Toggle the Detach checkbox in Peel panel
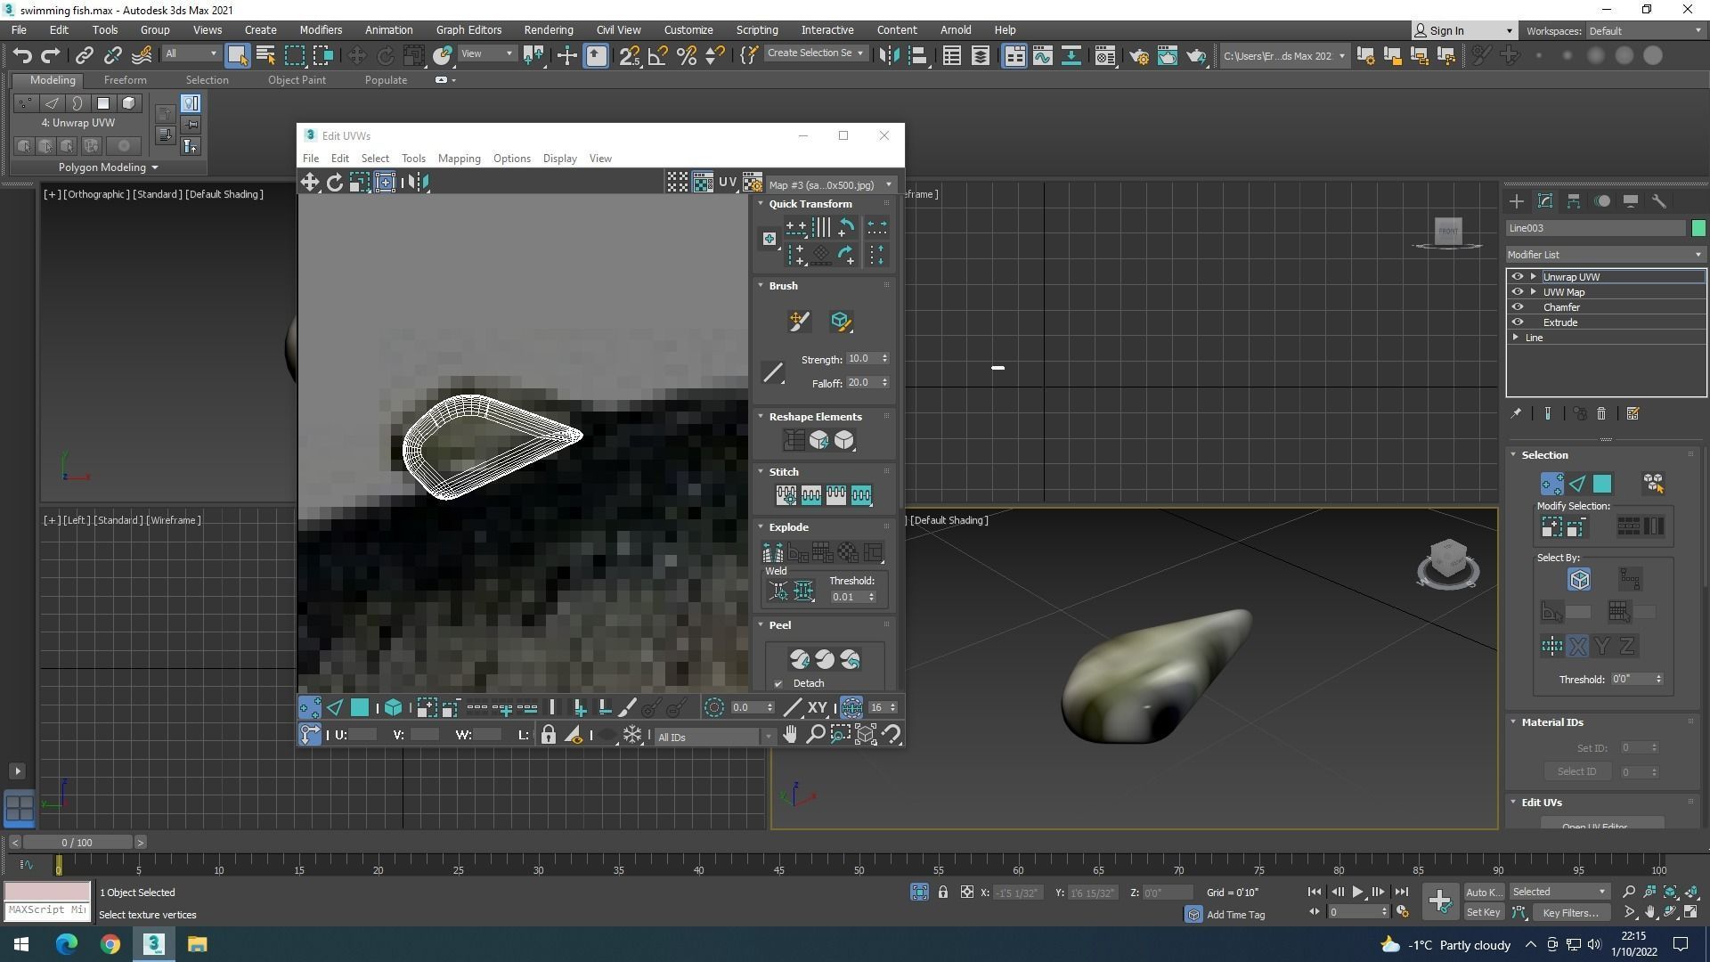This screenshot has height=962, width=1710. 778,684
